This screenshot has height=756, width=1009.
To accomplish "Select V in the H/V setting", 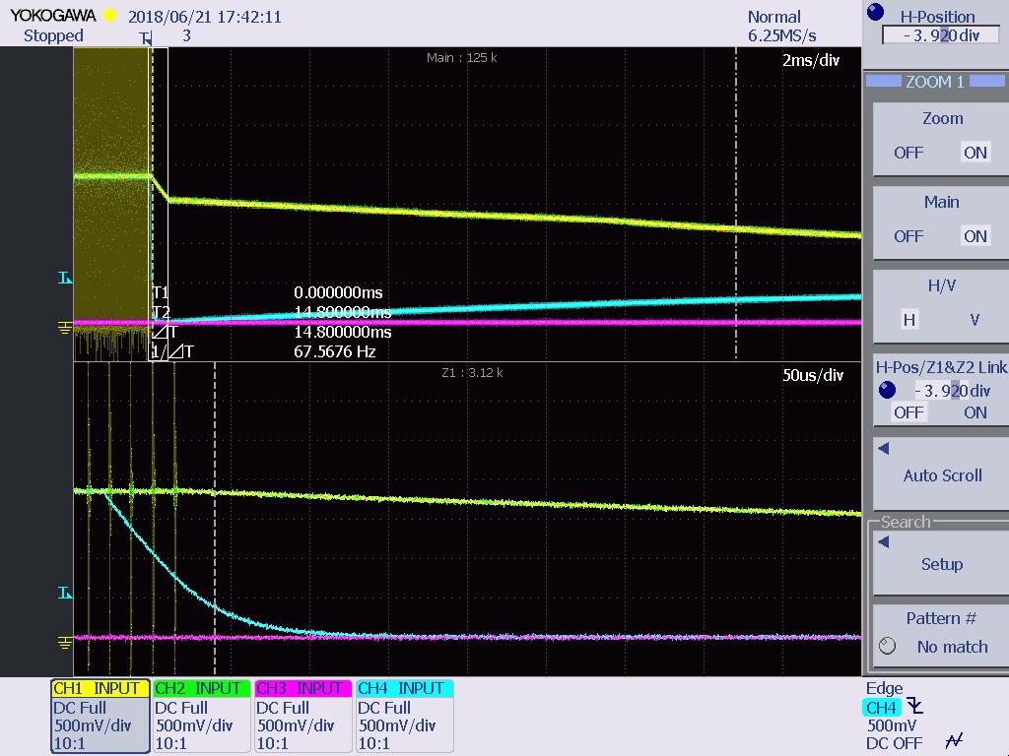I will pyautogui.click(x=975, y=320).
